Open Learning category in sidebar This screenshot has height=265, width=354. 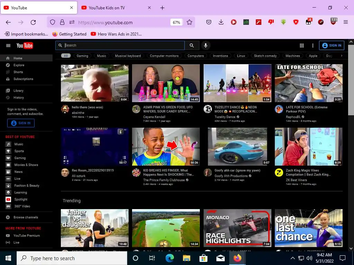[26, 193]
